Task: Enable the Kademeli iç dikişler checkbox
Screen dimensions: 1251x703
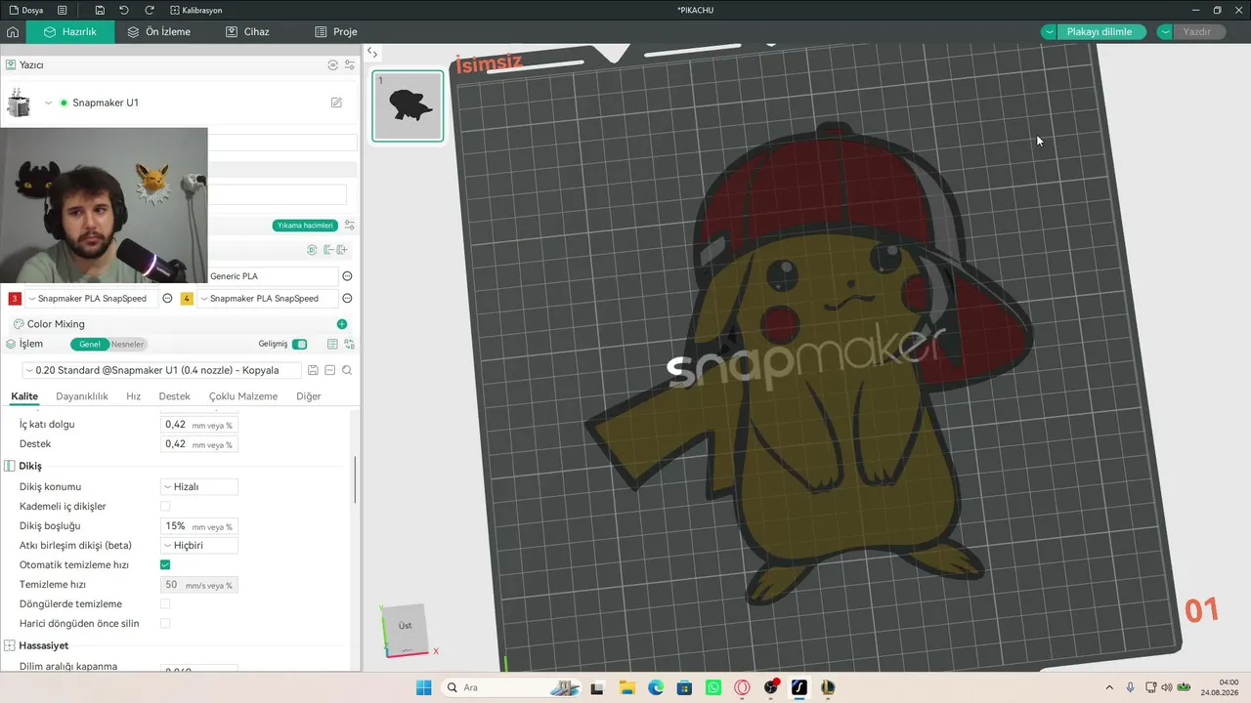Action: tap(165, 506)
